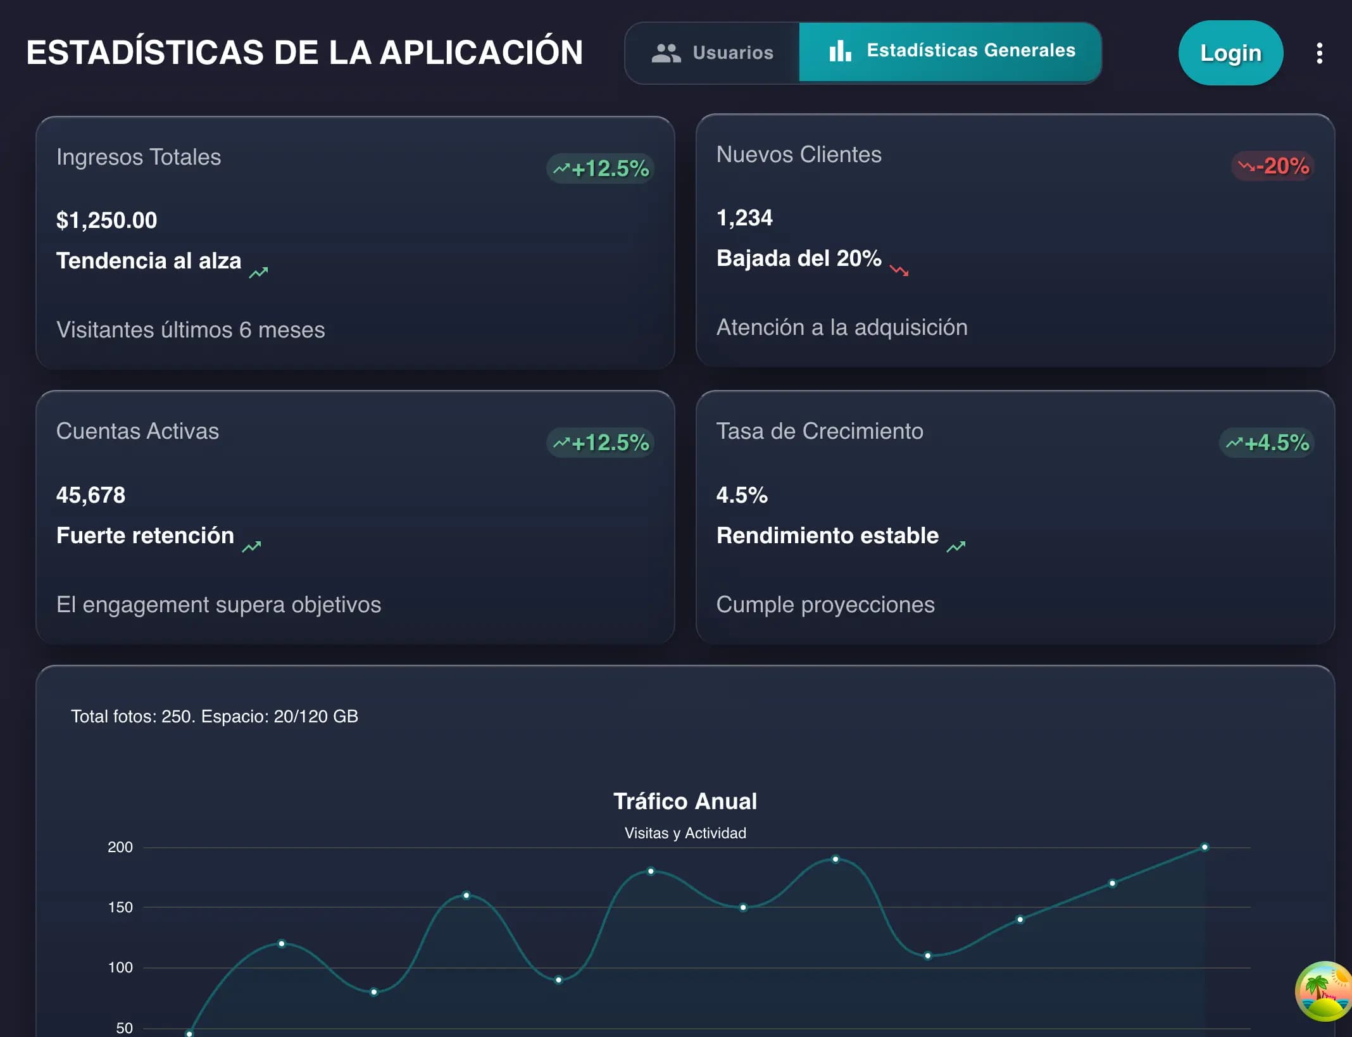The width and height of the screenshot is (1352, 1037).
Task: Click the green arrow inside the +4.5% badge
Action: (1235, 443)
